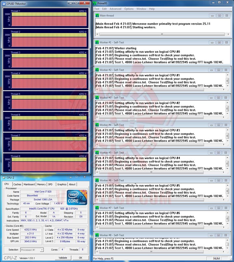234x262 pixels.
Task: Switch to the About tab in CPU-Z
Action: (x=72, y=184)
